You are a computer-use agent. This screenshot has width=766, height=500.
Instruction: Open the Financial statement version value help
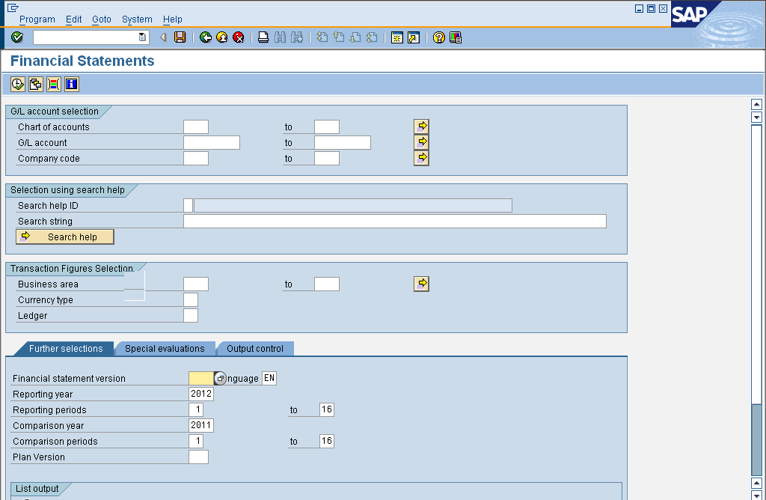(220, 378)
